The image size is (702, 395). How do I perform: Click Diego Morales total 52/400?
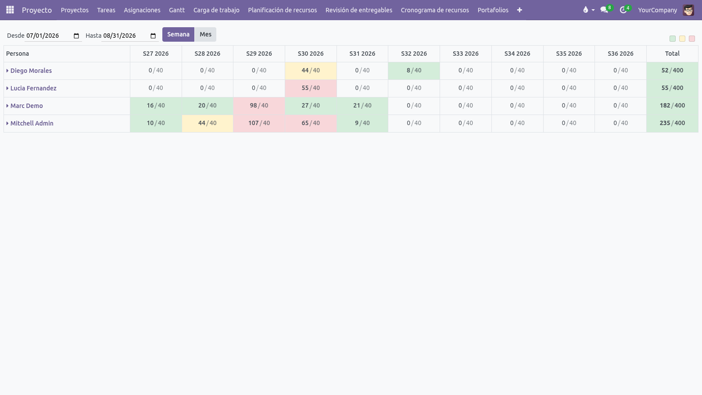click(672, 71)
